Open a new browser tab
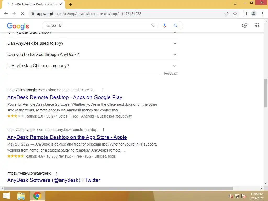 click(71, 4)
